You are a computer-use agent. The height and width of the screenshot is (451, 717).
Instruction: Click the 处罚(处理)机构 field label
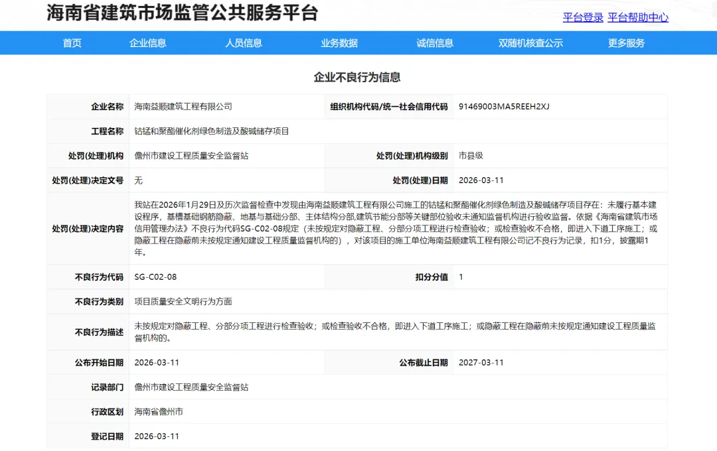pos(96,156)
